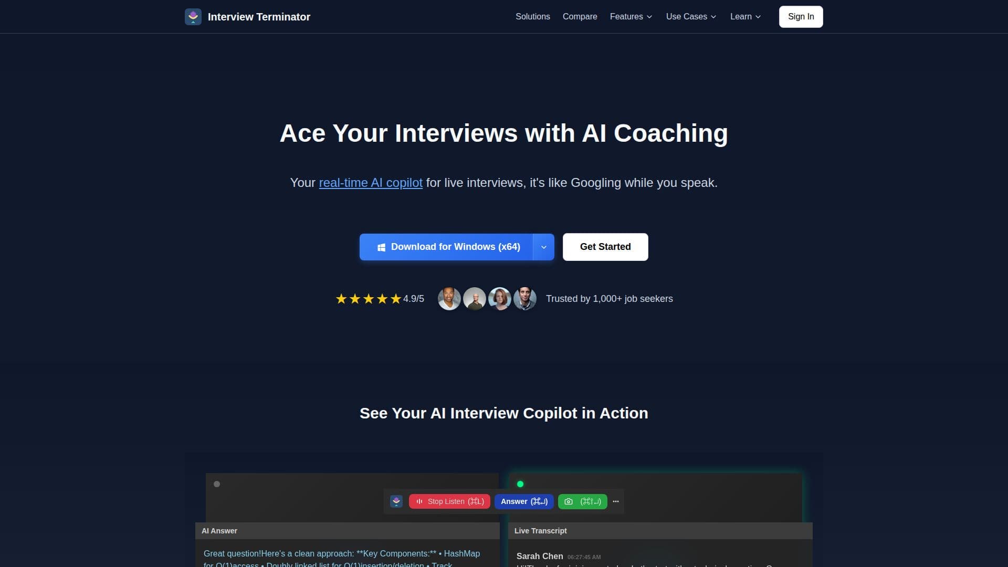Select the AI Answer panel header
The height and width of the screenshot is (567, 1008).
click(x=348, y=531)
